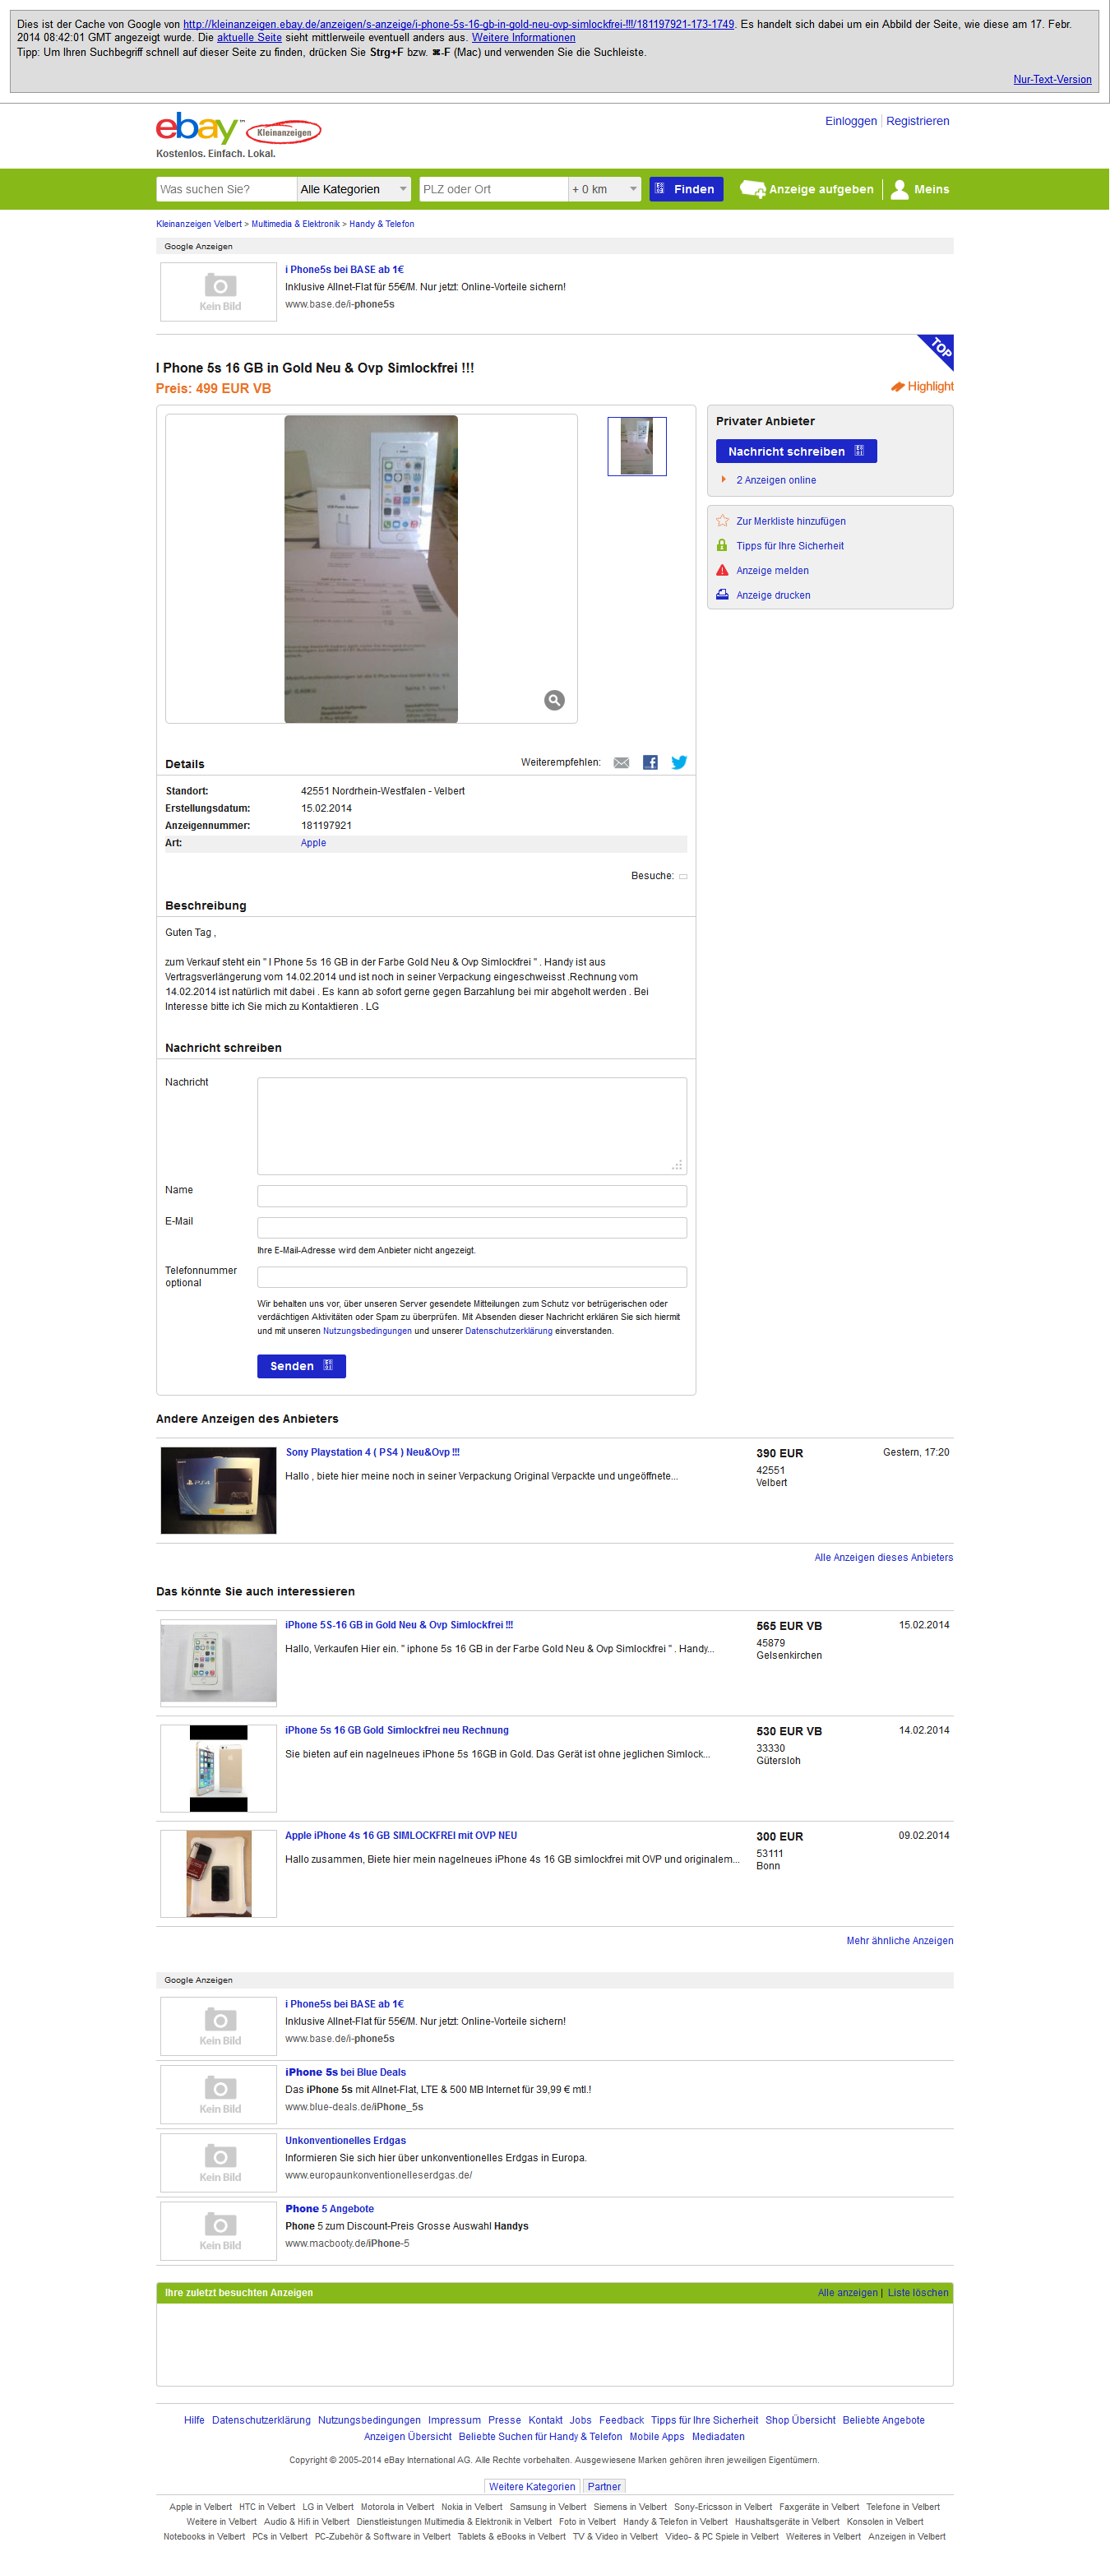Click the Telefonnummer optional field
Image resolution: width=1110 pixels, height=2570 pixels.
(x=472, y=1276)
